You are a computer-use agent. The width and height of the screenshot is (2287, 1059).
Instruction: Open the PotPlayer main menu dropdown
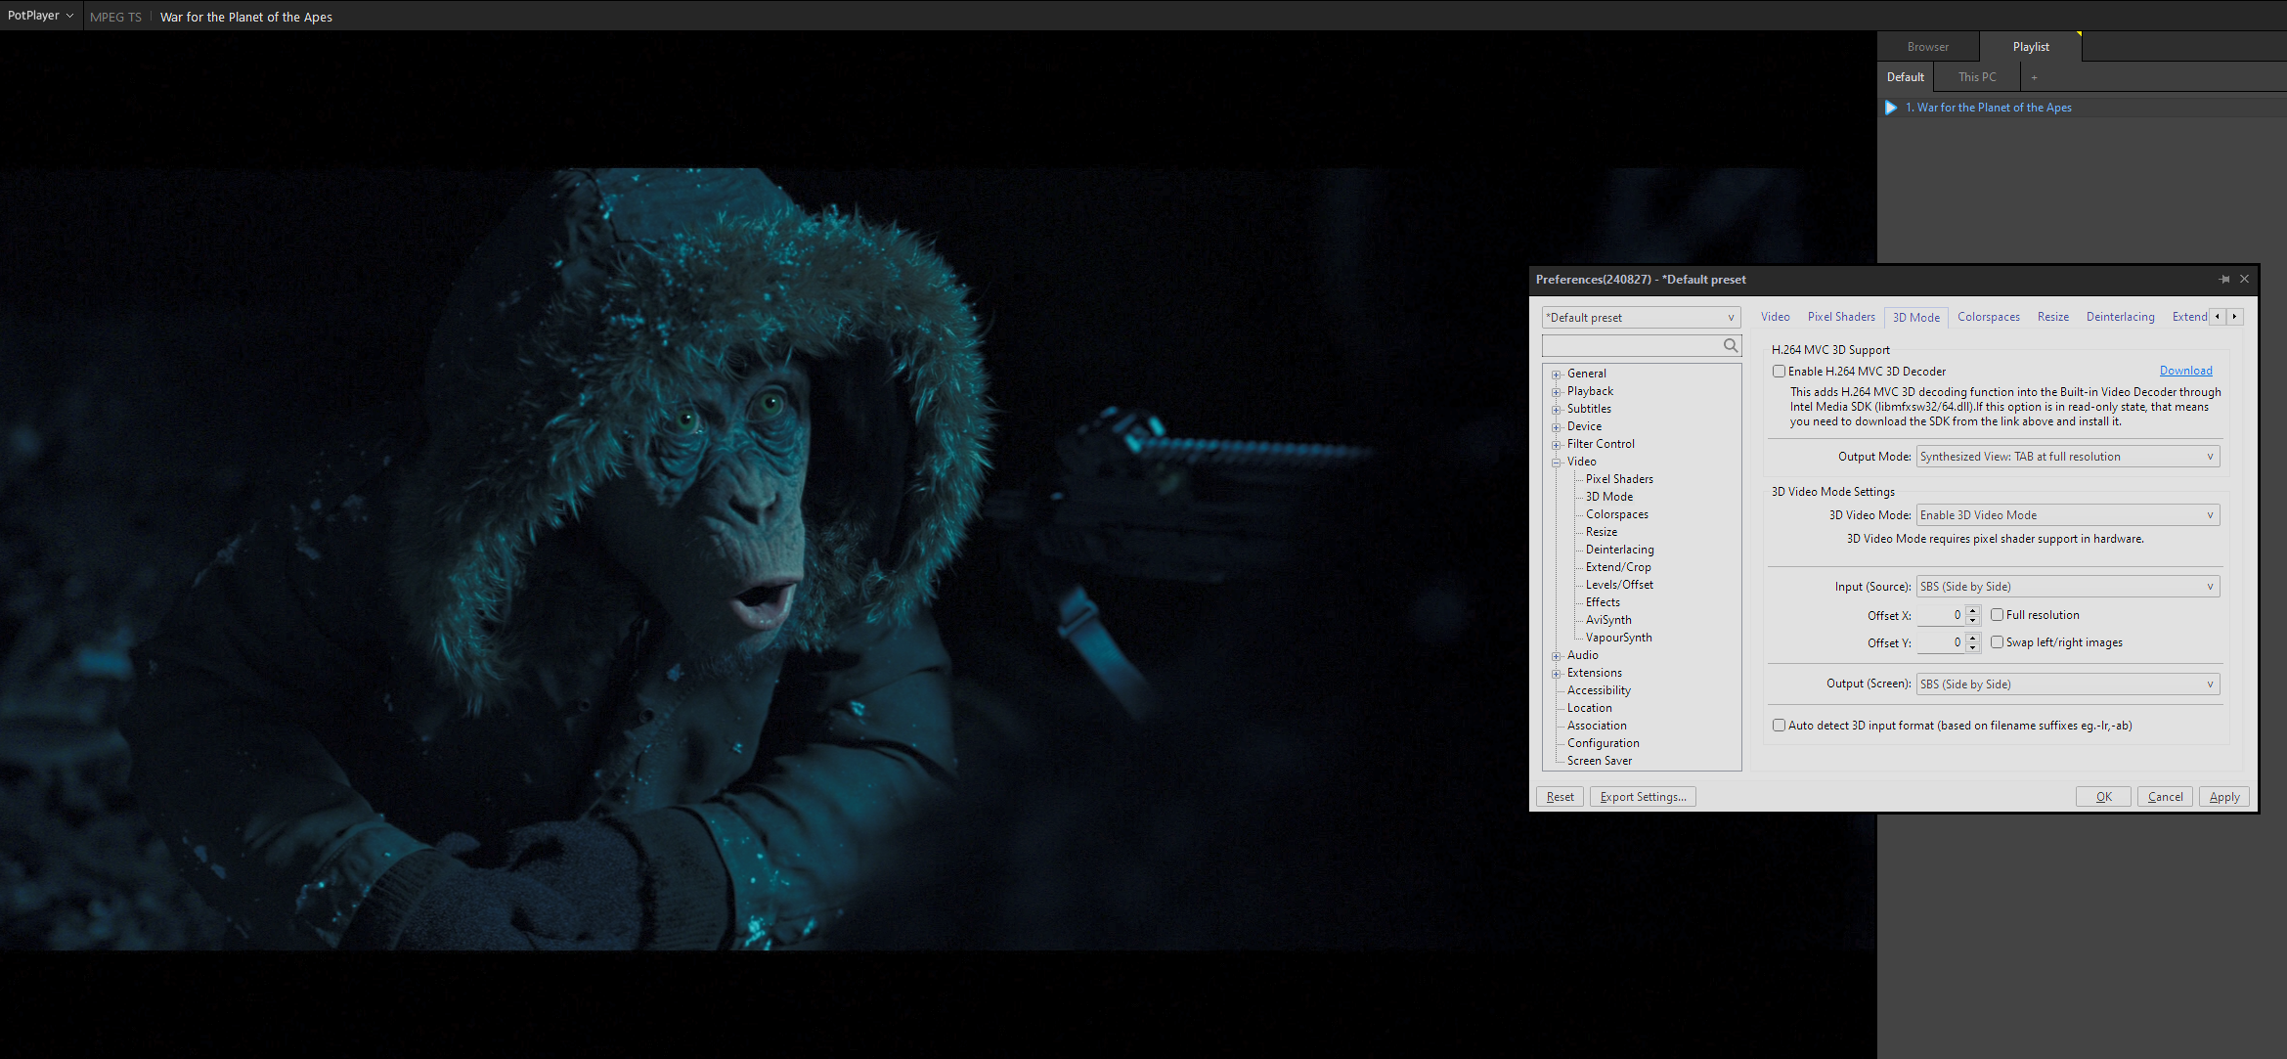pos(40,16)
